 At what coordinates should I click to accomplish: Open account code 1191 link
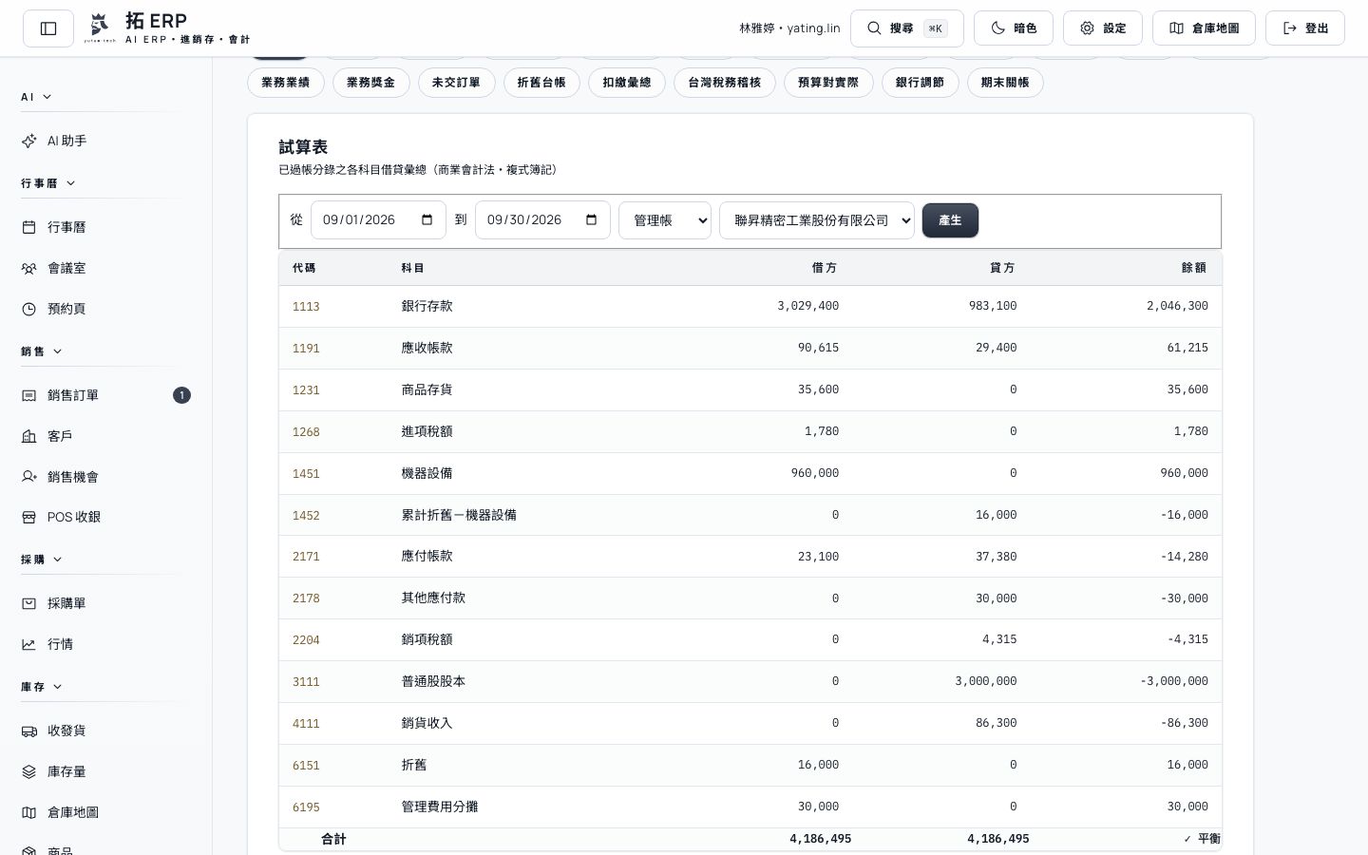[x=306, y=349]
